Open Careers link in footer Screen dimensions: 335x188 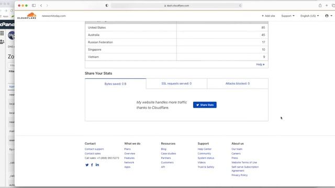[x=236, y=154]
